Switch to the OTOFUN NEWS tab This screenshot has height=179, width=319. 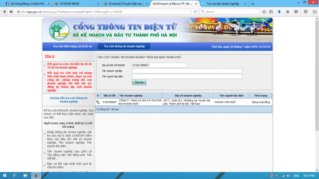point(77,4)
